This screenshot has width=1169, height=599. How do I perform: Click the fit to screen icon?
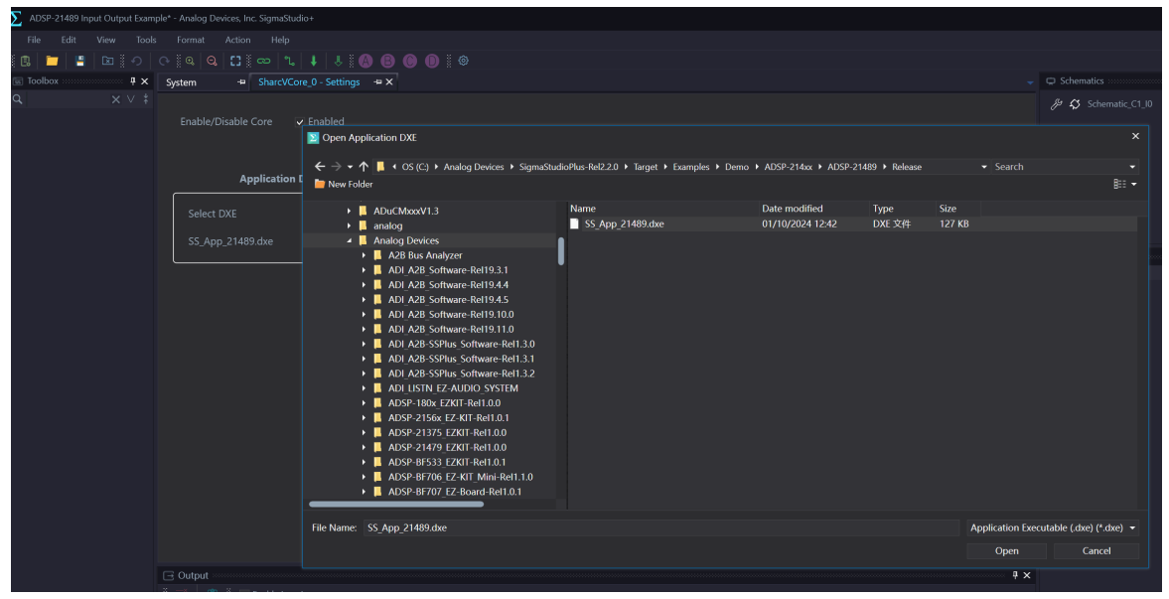(x=235, y=62)
